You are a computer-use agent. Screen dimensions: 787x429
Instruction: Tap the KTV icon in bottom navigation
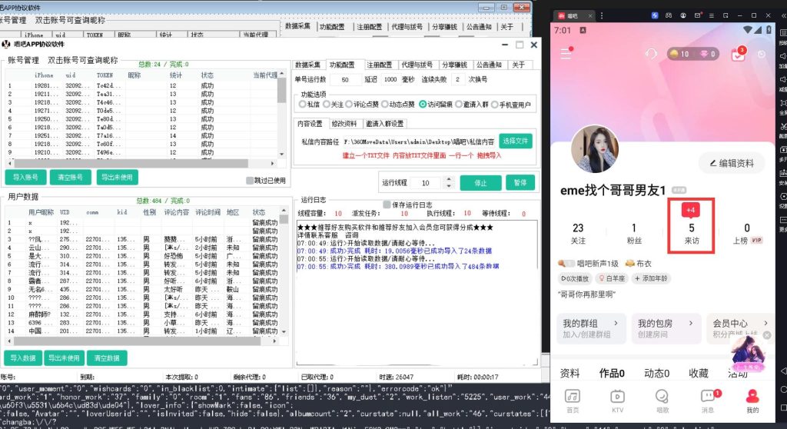(617, 401)
